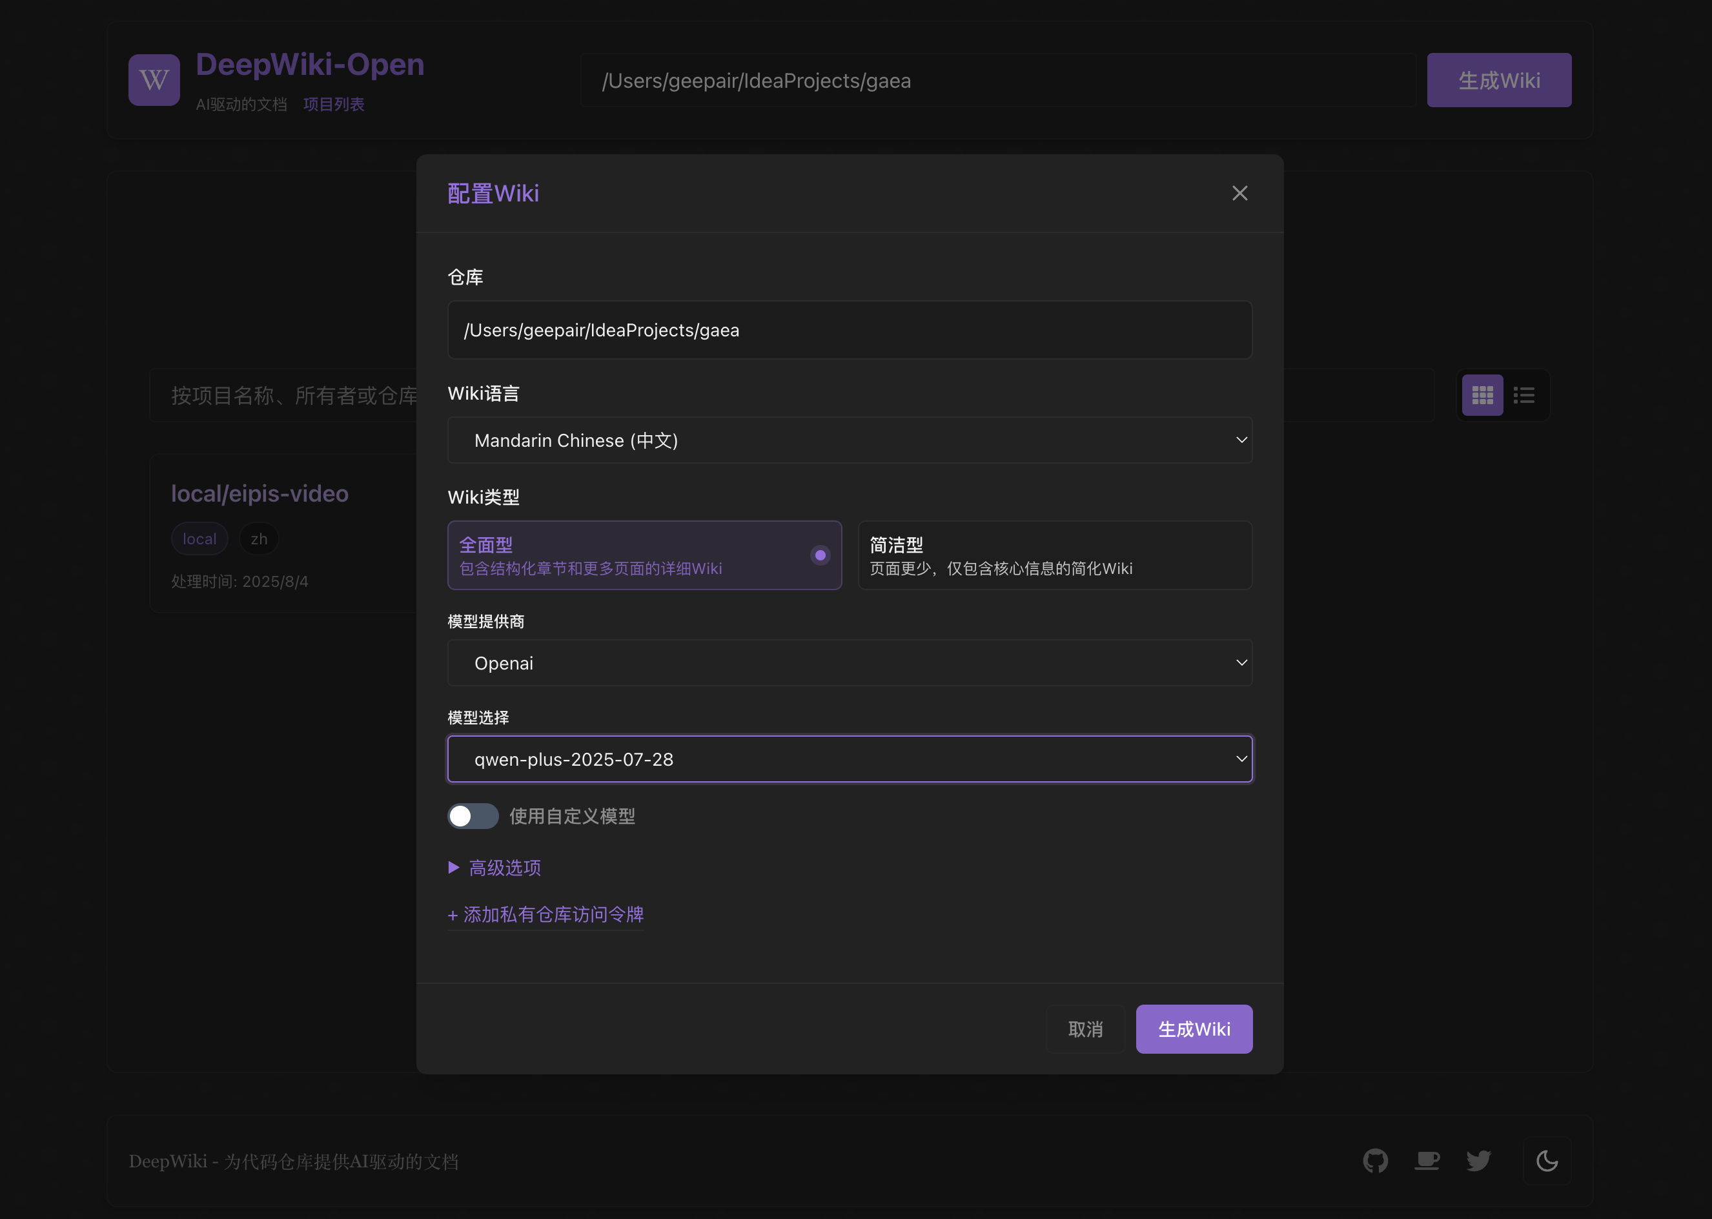The width and height of the screenshot is (1712, 1219).
Task: Choose 简洁型 as the Wiki type
Action: coord(1054,555)
